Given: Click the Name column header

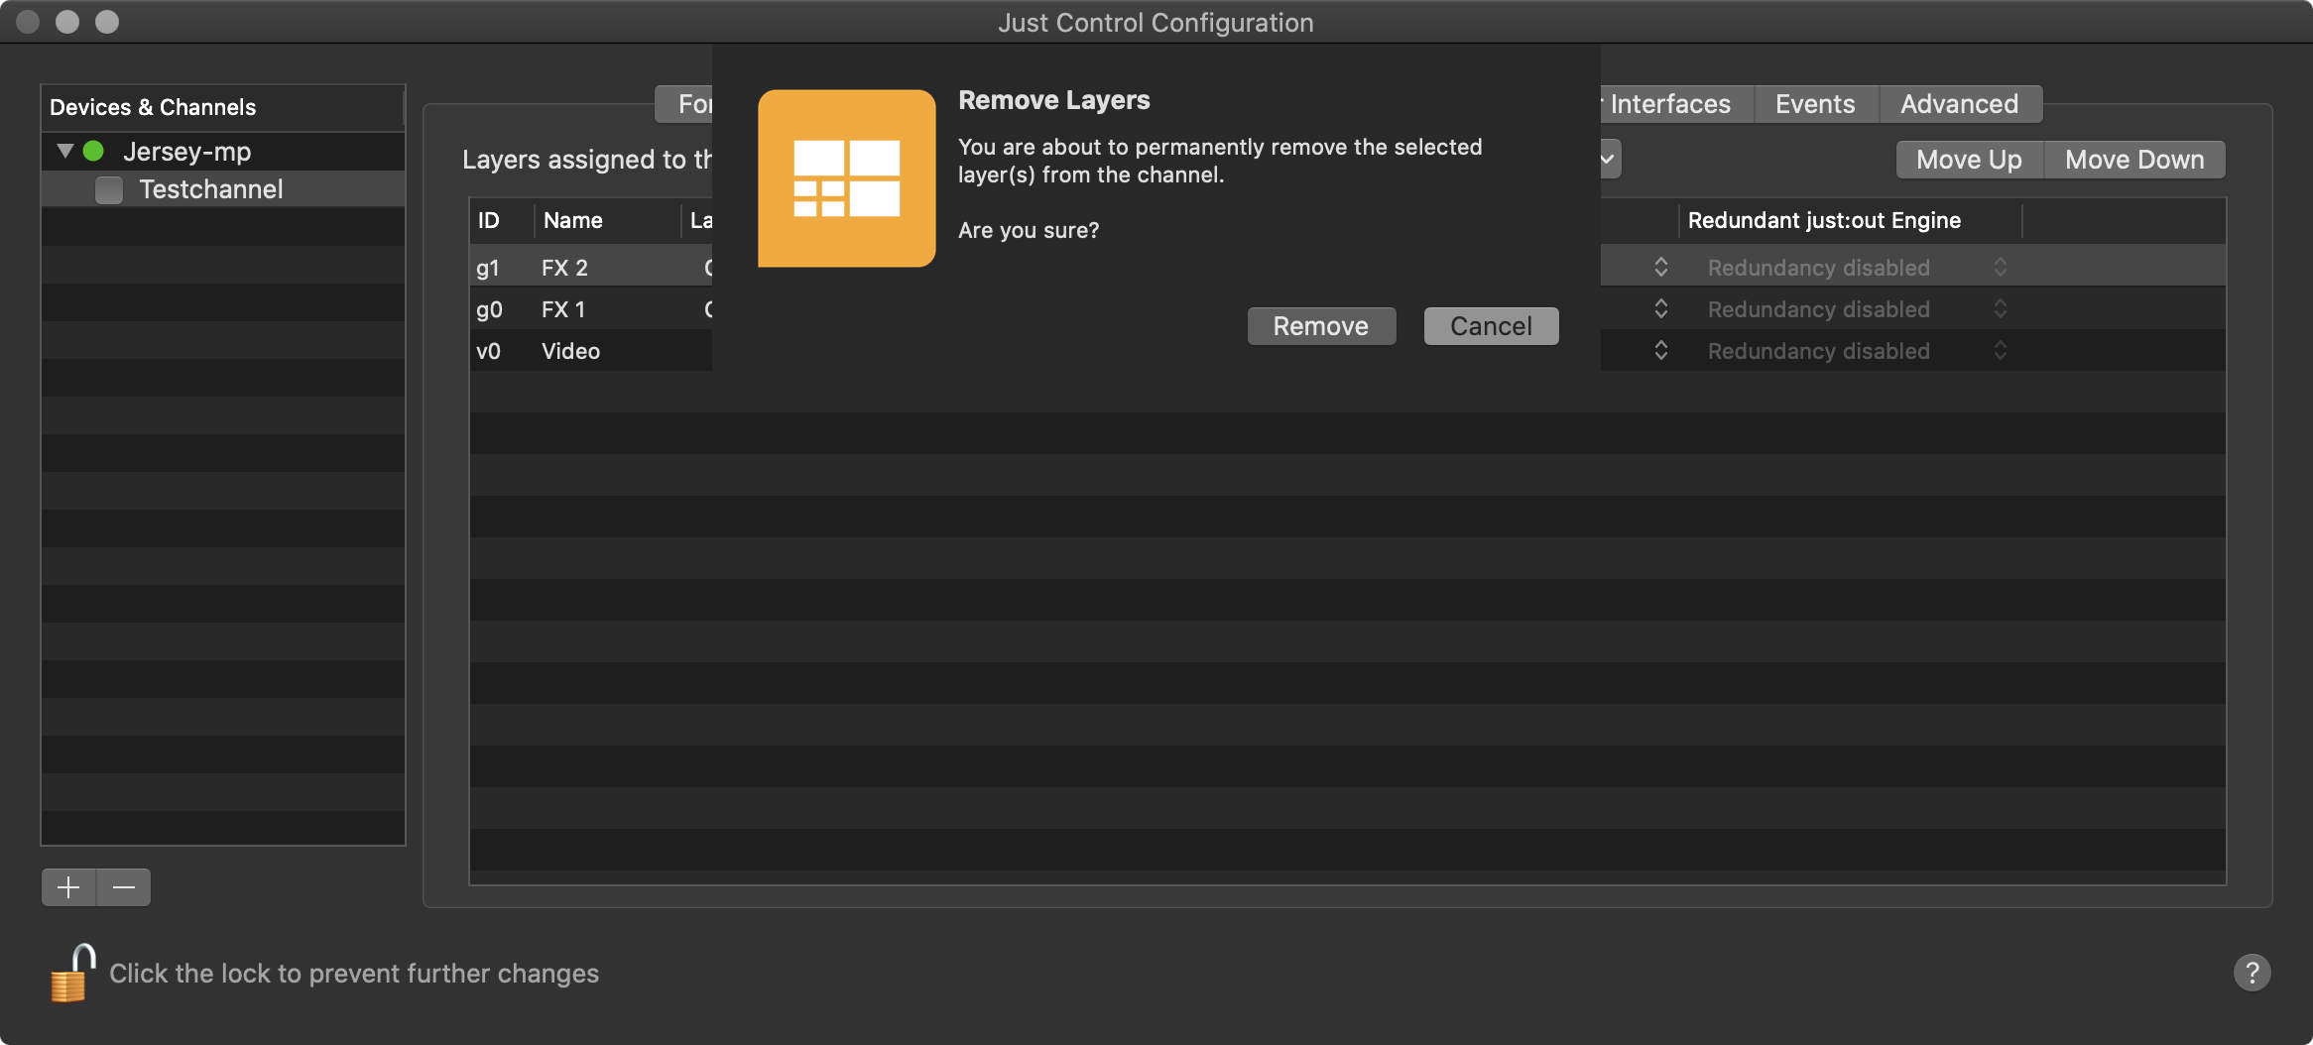Looking at the screenshot, I should click(x=608, y=220).
